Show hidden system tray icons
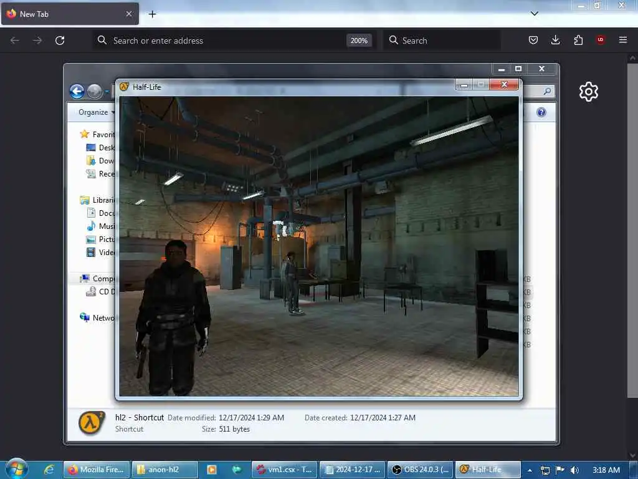Image resolution: width=638 pixels, height=479 pixels. [530, 470]
